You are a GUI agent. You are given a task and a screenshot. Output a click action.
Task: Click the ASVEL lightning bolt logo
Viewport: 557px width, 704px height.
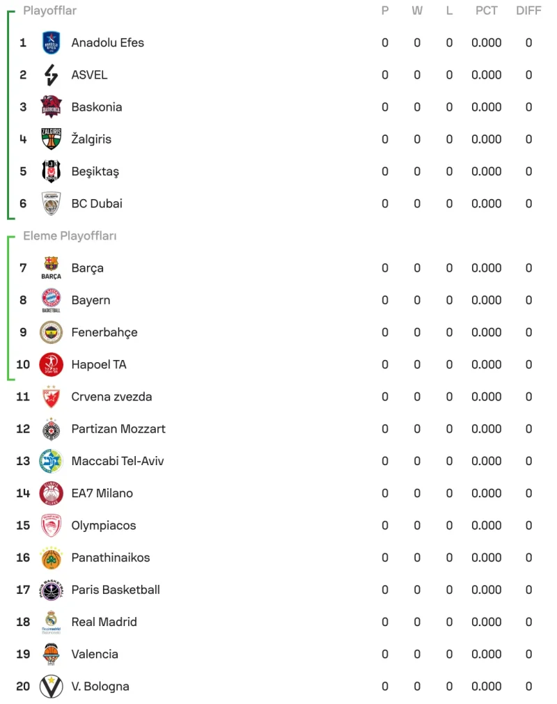pyautogui.click(x=51, y=75)
